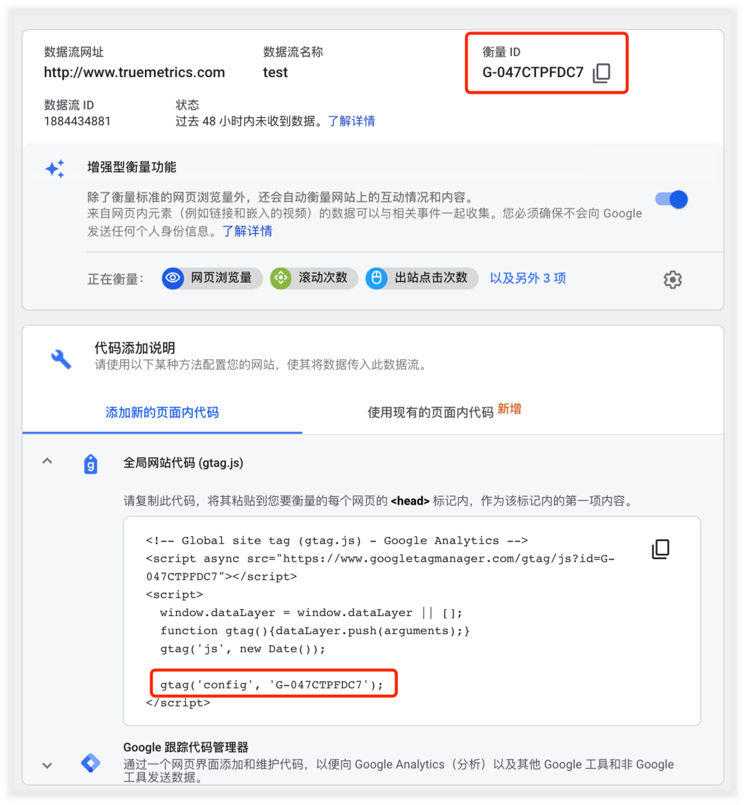Copy the measurement ID G-047CTPFDC7
This screenshot has height=805, width=745.
(x=601, y=73)
